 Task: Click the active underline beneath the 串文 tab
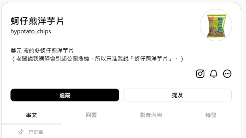[x=31, y=124]
